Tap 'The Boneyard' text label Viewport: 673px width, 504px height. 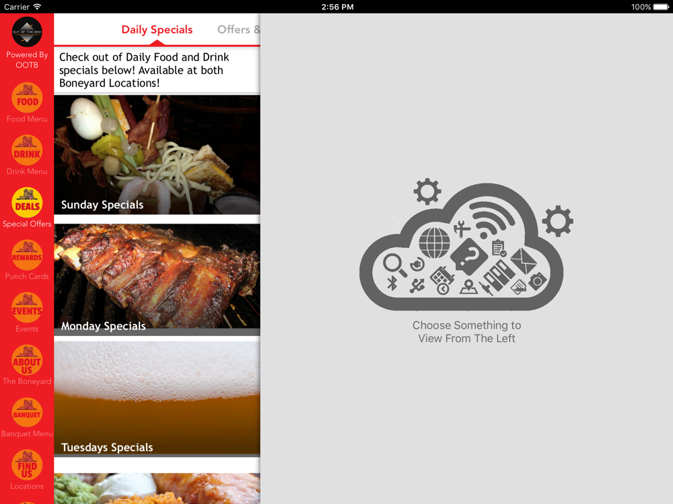[27, 381]
